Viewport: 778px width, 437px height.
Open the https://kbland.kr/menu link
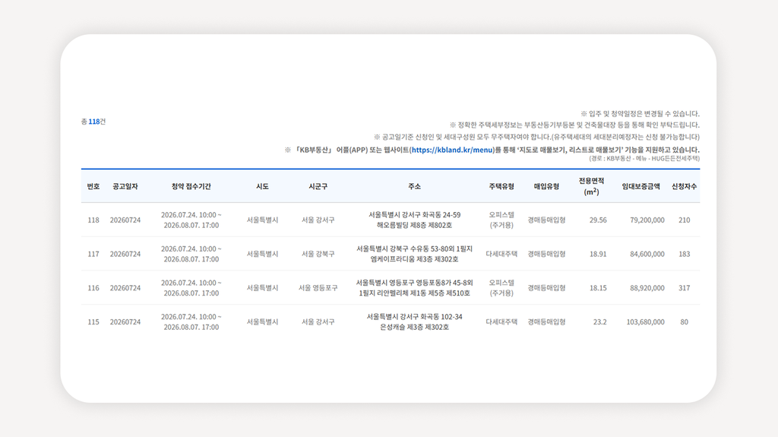coord(453,150)
